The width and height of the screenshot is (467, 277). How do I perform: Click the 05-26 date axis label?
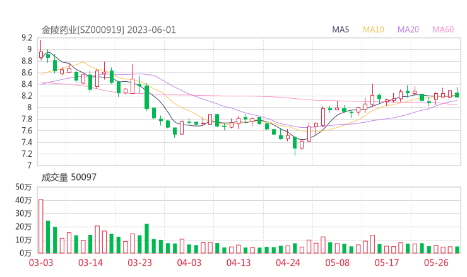coord(436,263)
